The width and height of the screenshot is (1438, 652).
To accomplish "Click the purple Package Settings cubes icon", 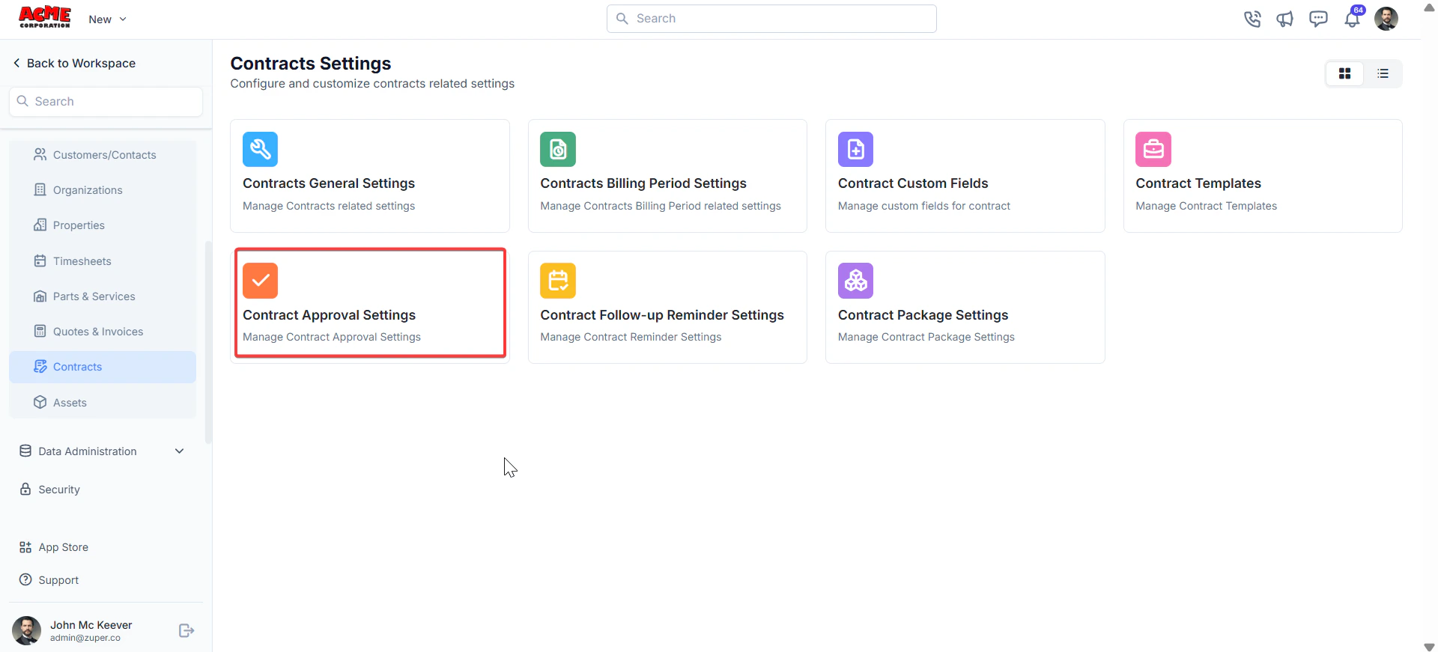I will 855,281.
